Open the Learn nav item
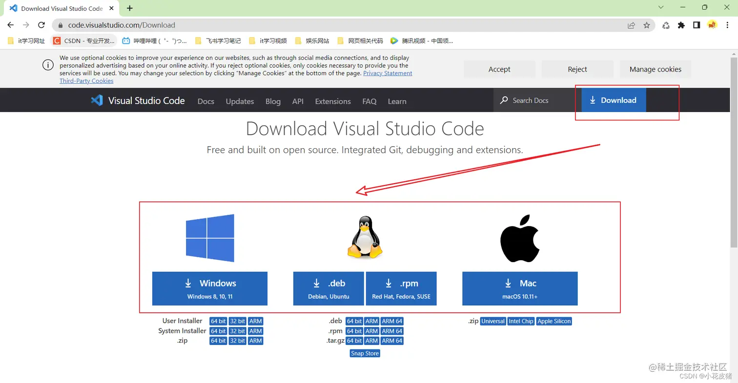The height and width of the screenshot is (383, 738). coord(397,101)
